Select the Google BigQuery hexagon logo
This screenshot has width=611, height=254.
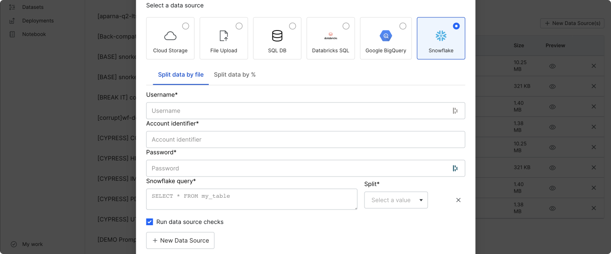pos(386,36)
